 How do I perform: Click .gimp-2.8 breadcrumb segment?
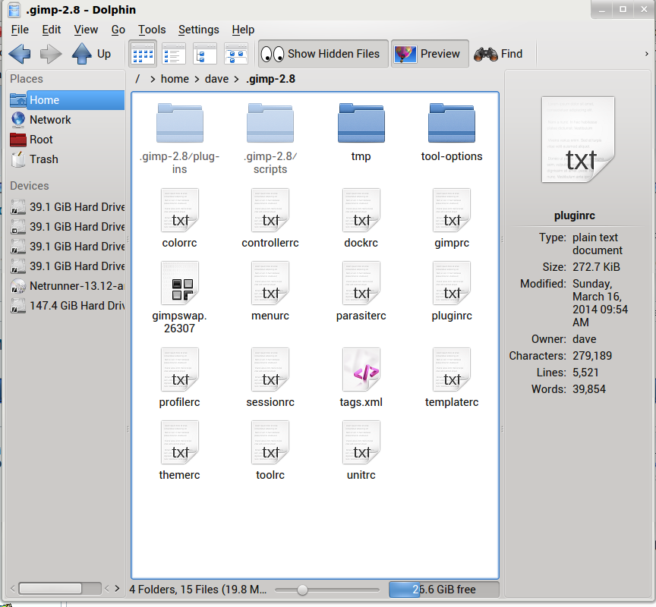271,79
